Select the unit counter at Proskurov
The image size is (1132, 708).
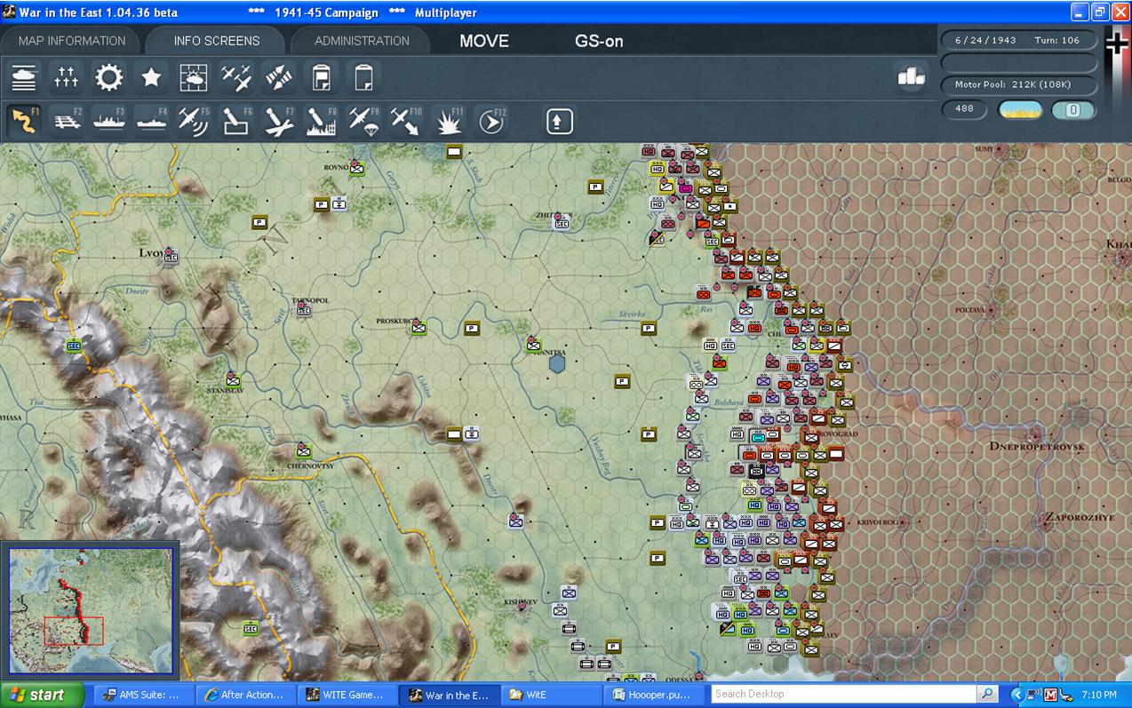(419, 327)
